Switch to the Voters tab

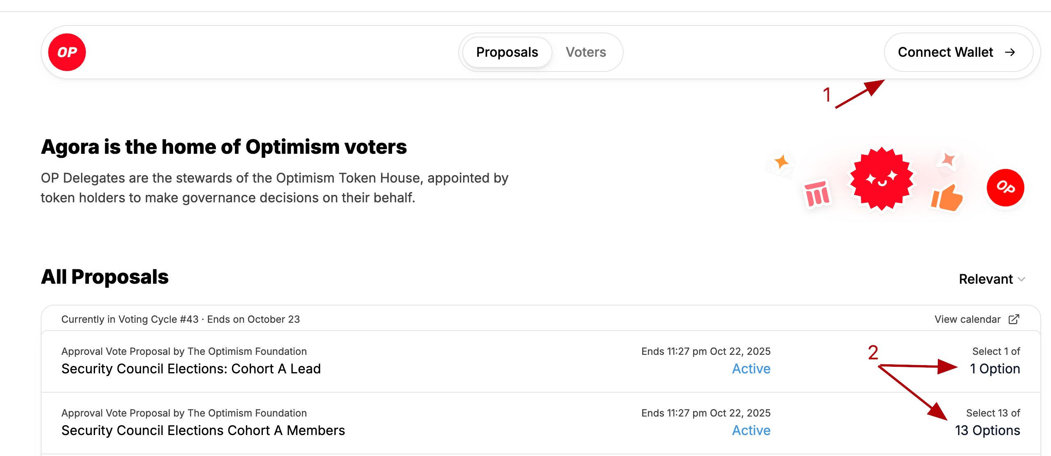(586, 52)
